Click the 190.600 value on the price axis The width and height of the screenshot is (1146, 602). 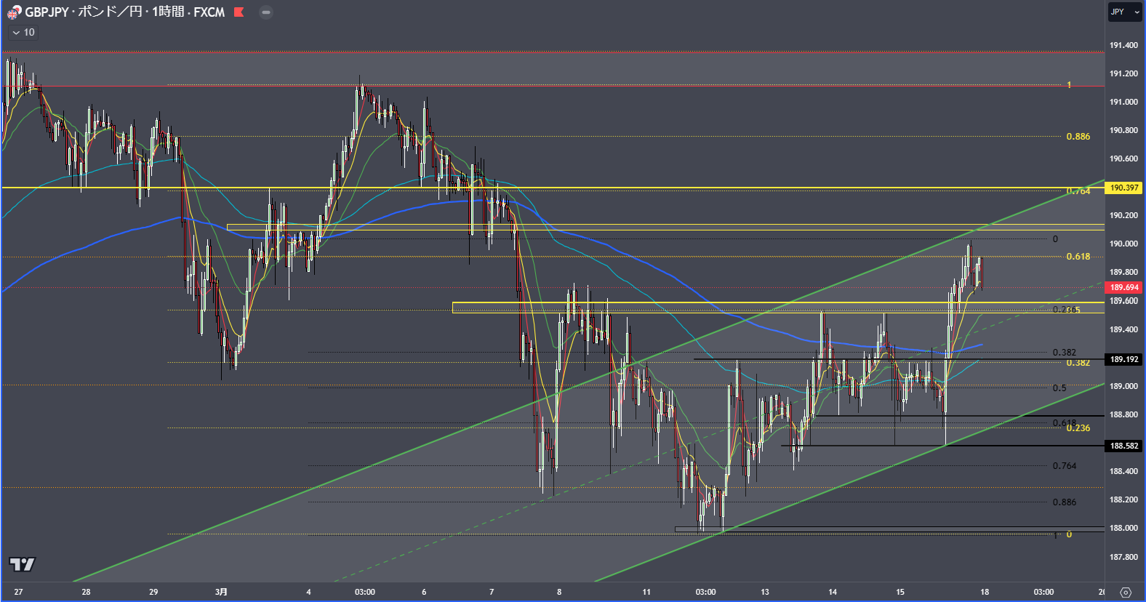[x=1123, y=158]
